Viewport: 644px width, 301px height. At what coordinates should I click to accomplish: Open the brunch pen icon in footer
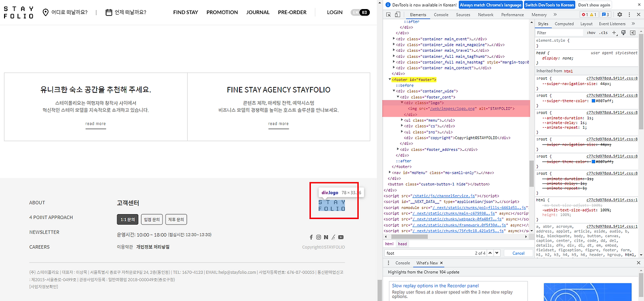pyautogui.click(x=333, y=237)
